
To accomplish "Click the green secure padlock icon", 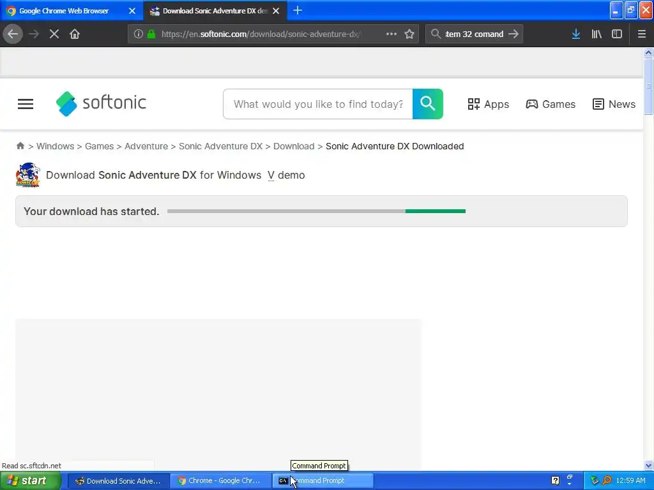I will point(151,34).
